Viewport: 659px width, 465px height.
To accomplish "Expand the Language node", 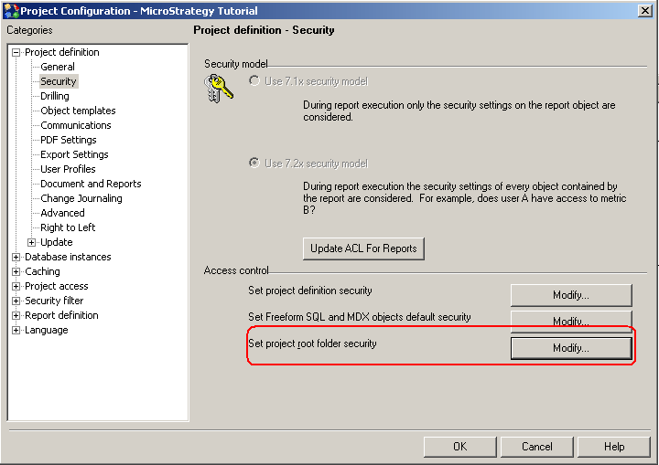I will (16, 331).
